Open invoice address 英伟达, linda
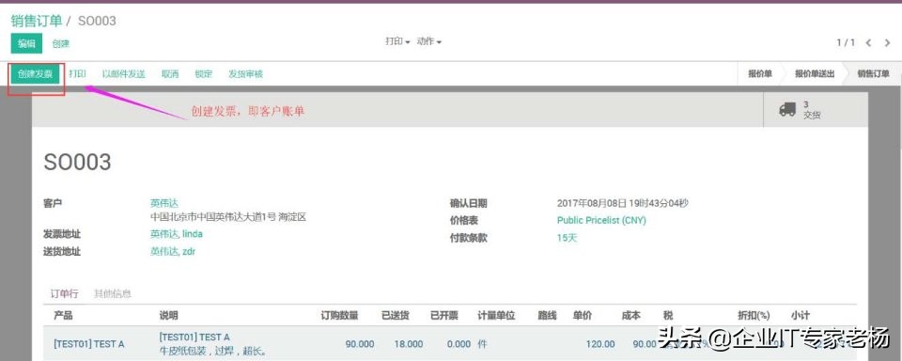Image resolution: width=902 pixels, height=361 pixels. coord(177,234)
